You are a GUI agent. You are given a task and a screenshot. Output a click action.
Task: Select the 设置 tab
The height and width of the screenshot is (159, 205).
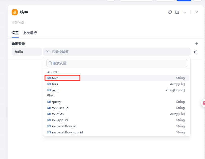coord(15,33)
